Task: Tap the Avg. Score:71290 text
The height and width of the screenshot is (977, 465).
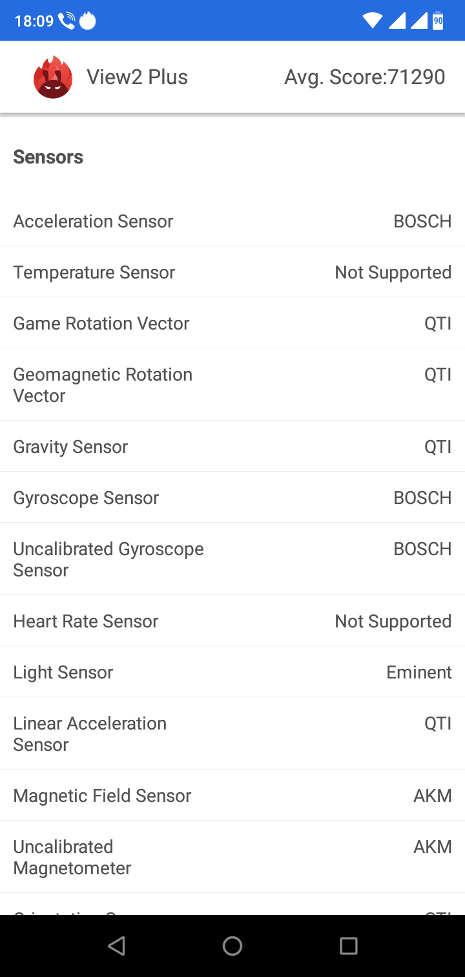Action: click(365, 78)
